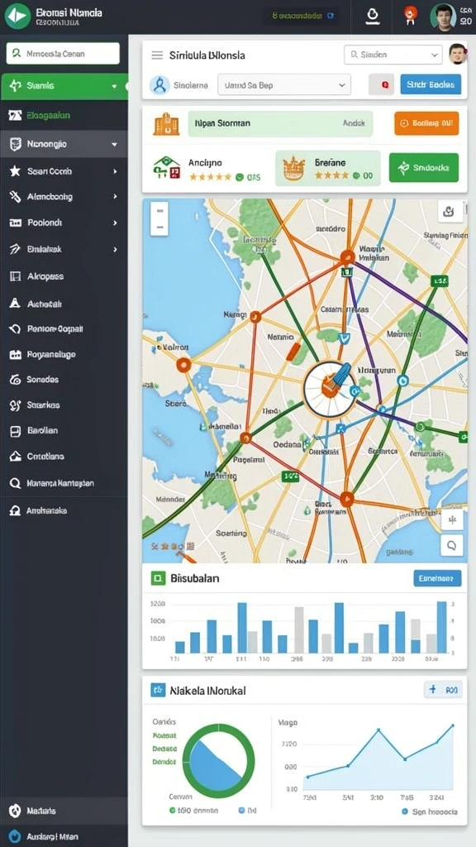
Task: Click the map zoom-out minus button
Action: [x=159, y=227]
